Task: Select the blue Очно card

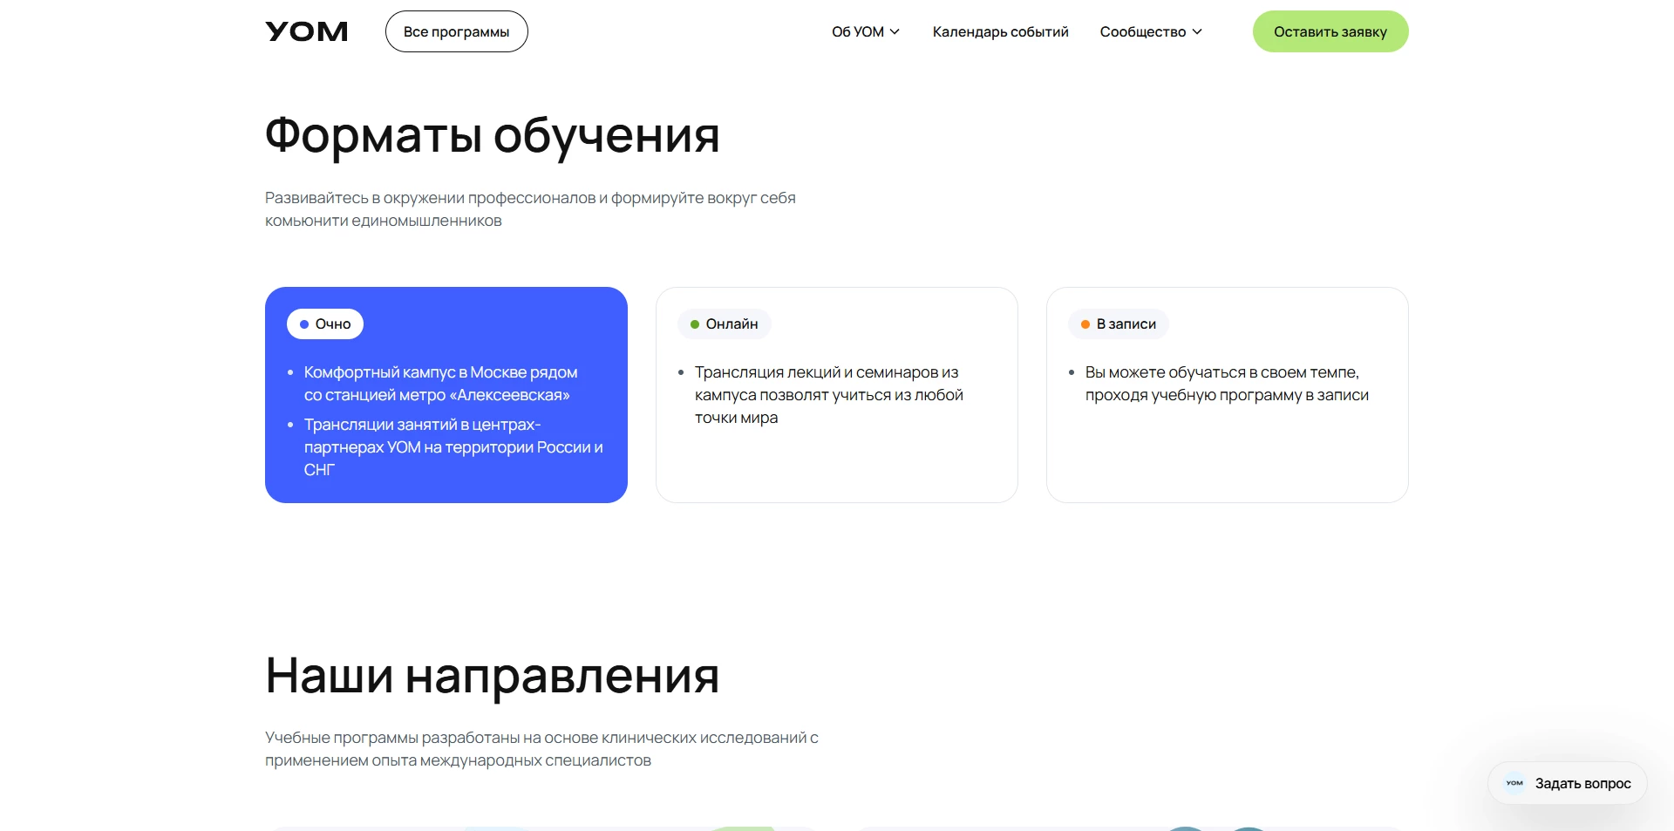Action: tap(446, 395)
